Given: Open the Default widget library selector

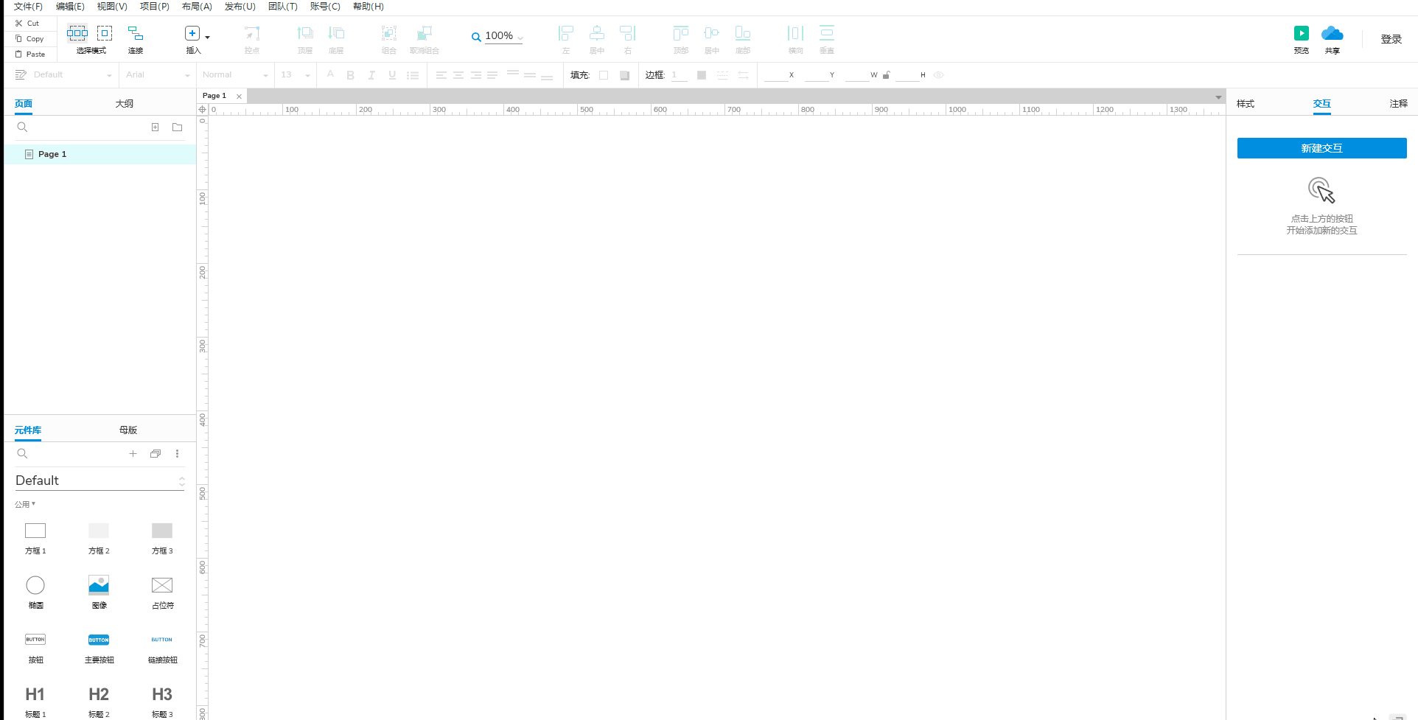Looking at the screenshot, I should coord(100,480).
